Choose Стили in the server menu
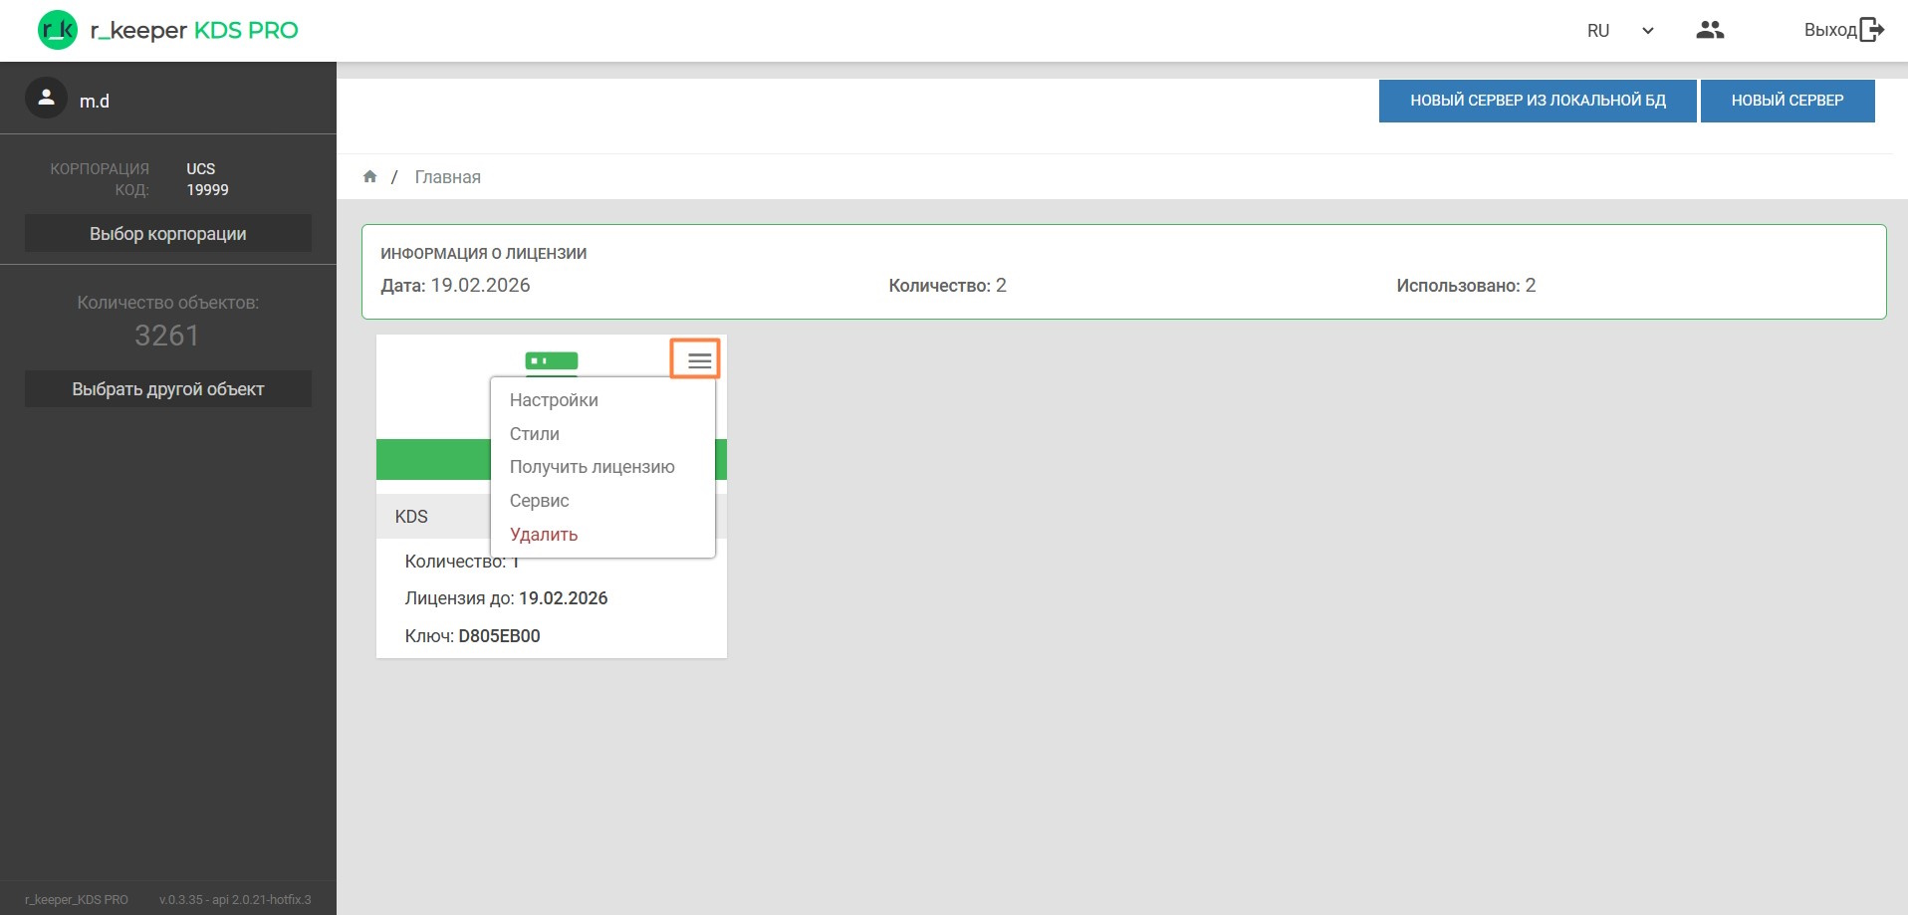This screenshot has height=915, width=1908. (535, 434)
